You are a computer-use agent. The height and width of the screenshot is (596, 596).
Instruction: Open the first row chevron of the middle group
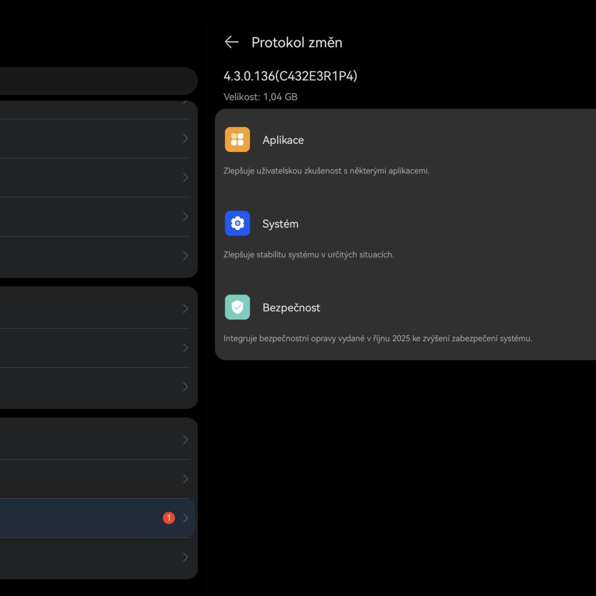[185, 308]
